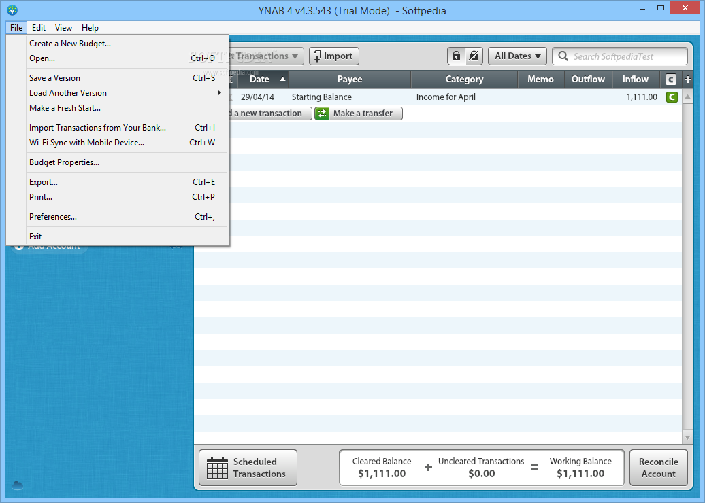Click the Inflow column header
This screenshot has height=503, width=705.
click(636, 80)
